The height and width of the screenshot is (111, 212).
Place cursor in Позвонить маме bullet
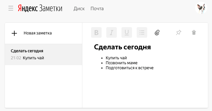pyautogui.click(x=121, y=63)
